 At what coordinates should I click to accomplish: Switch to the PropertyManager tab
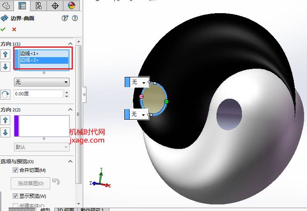coord(22,6)
